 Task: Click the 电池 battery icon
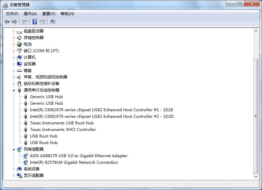[19, 44]
